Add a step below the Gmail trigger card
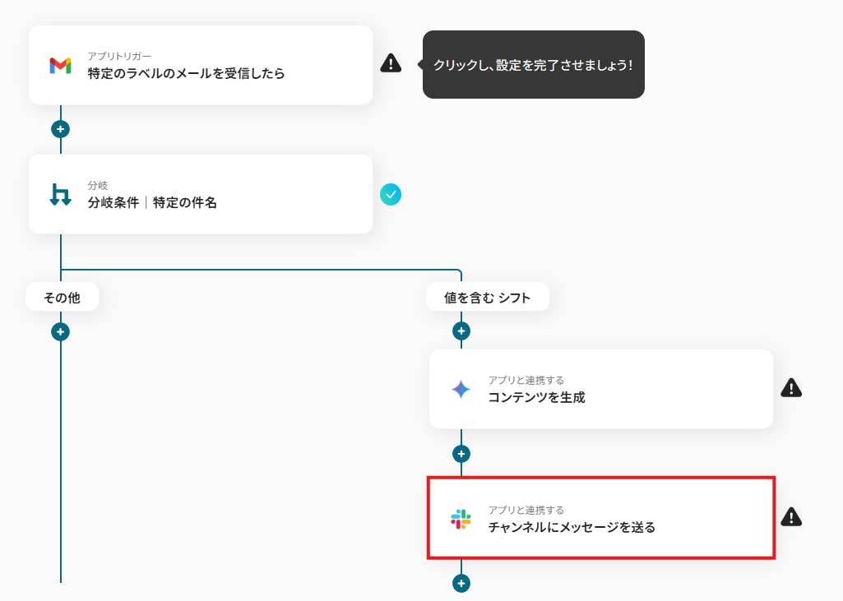This screenshot has width=843, height=601. pyautogui.click(x=60, y=129)
